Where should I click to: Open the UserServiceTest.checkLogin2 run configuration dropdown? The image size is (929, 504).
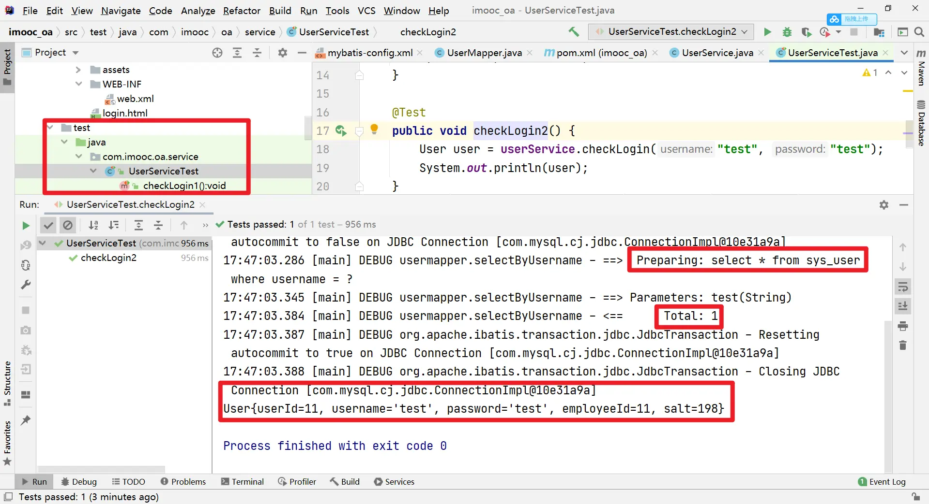coord(671,32)
